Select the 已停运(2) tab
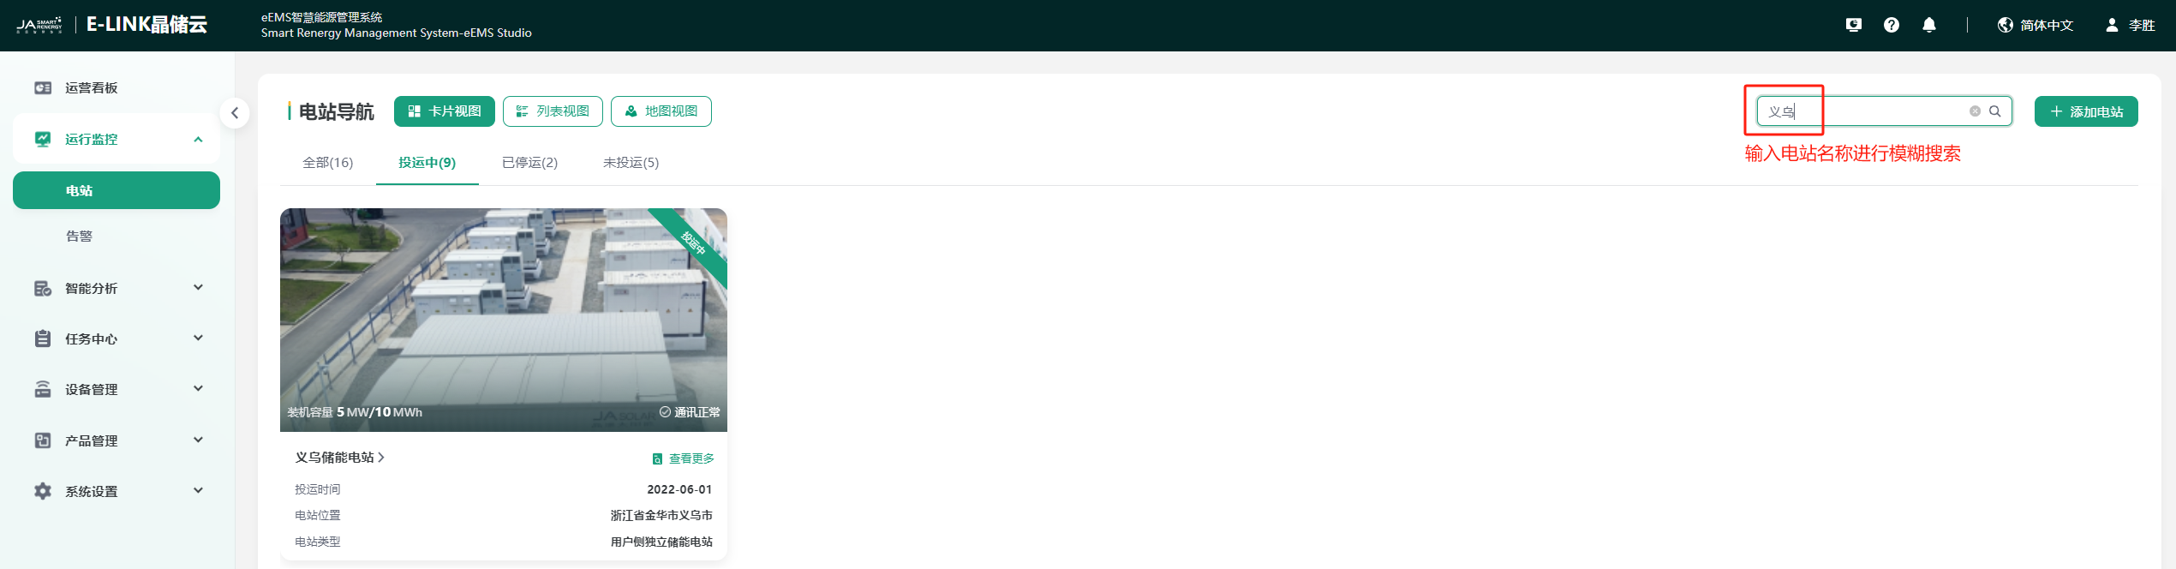 coord(529,163)
